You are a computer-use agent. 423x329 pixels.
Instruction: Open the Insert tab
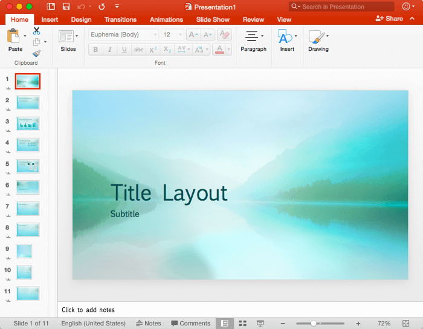tap(50, 19)
